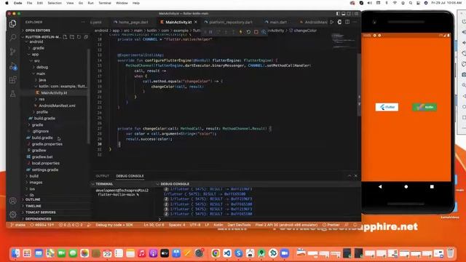Close the bottom panel

pyautogui.click(x=356, y=176)
